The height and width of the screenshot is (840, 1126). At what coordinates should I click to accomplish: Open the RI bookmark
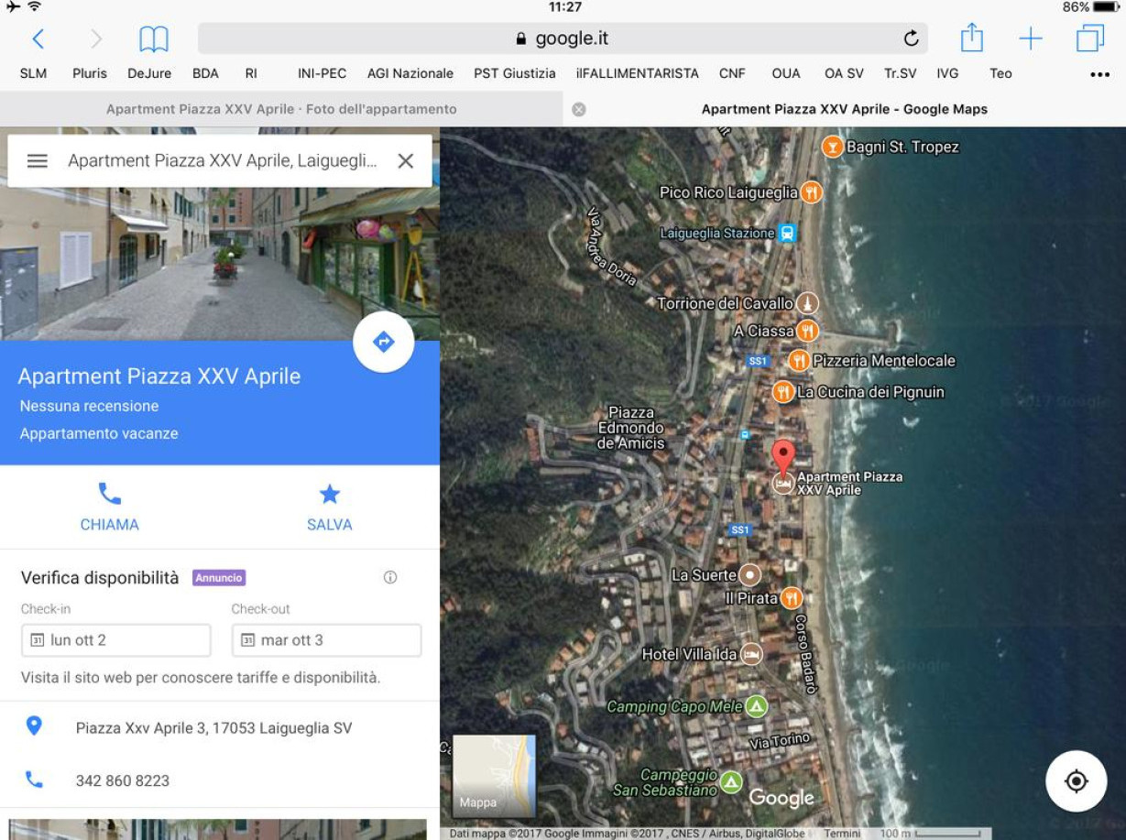251,73
